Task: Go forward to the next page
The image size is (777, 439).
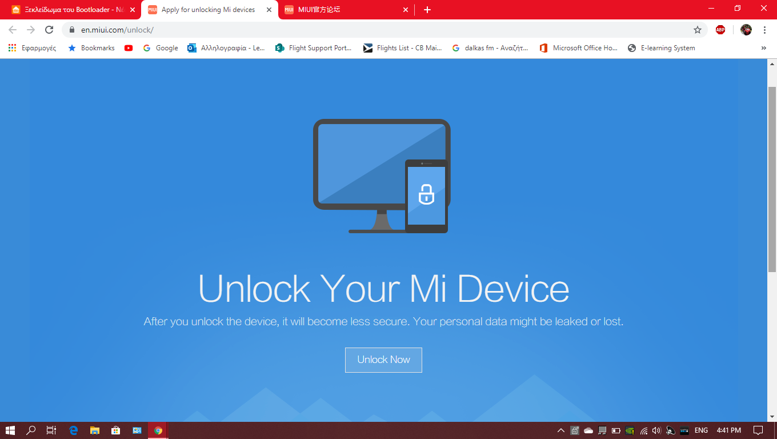Action: 31,30
